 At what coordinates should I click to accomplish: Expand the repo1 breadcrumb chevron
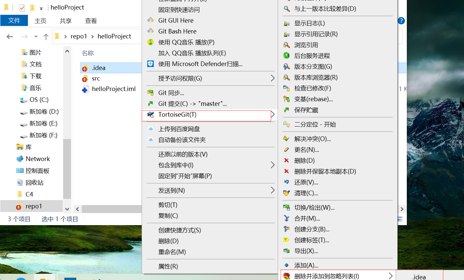(92, 36)
